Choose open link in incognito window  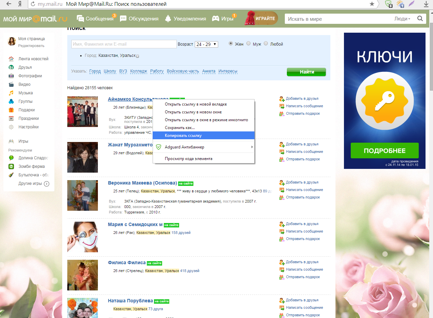tap(204, 120)
